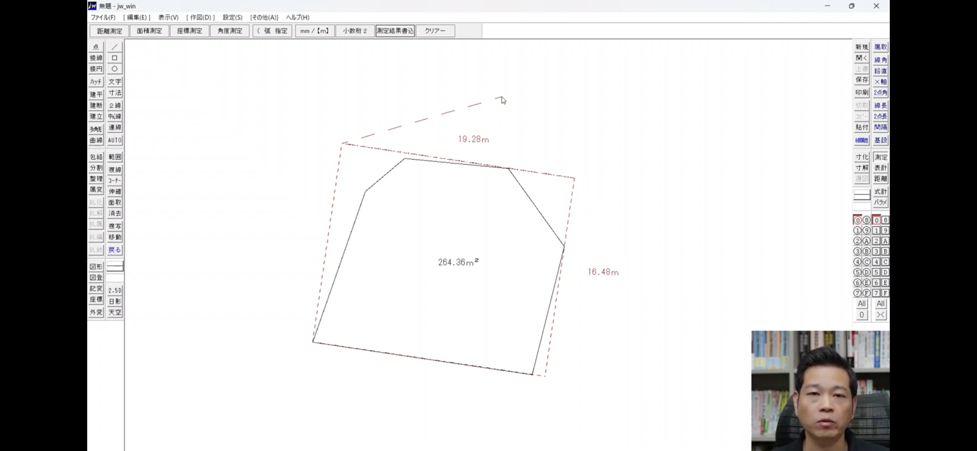Open line attribute swatch in right toolbar
Screen dimensions: 977x451
pyautogui.click(x=861, y=195)
